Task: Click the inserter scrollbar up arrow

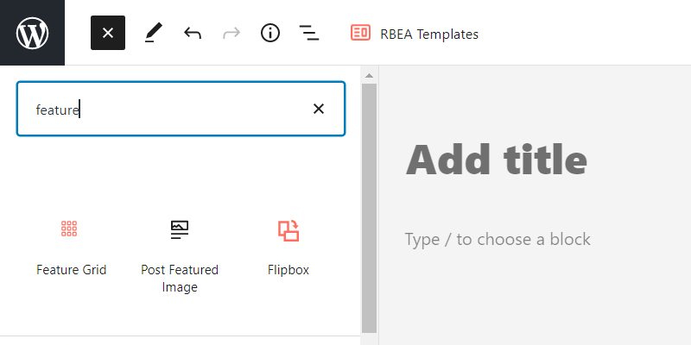Action: coord(369,76)
